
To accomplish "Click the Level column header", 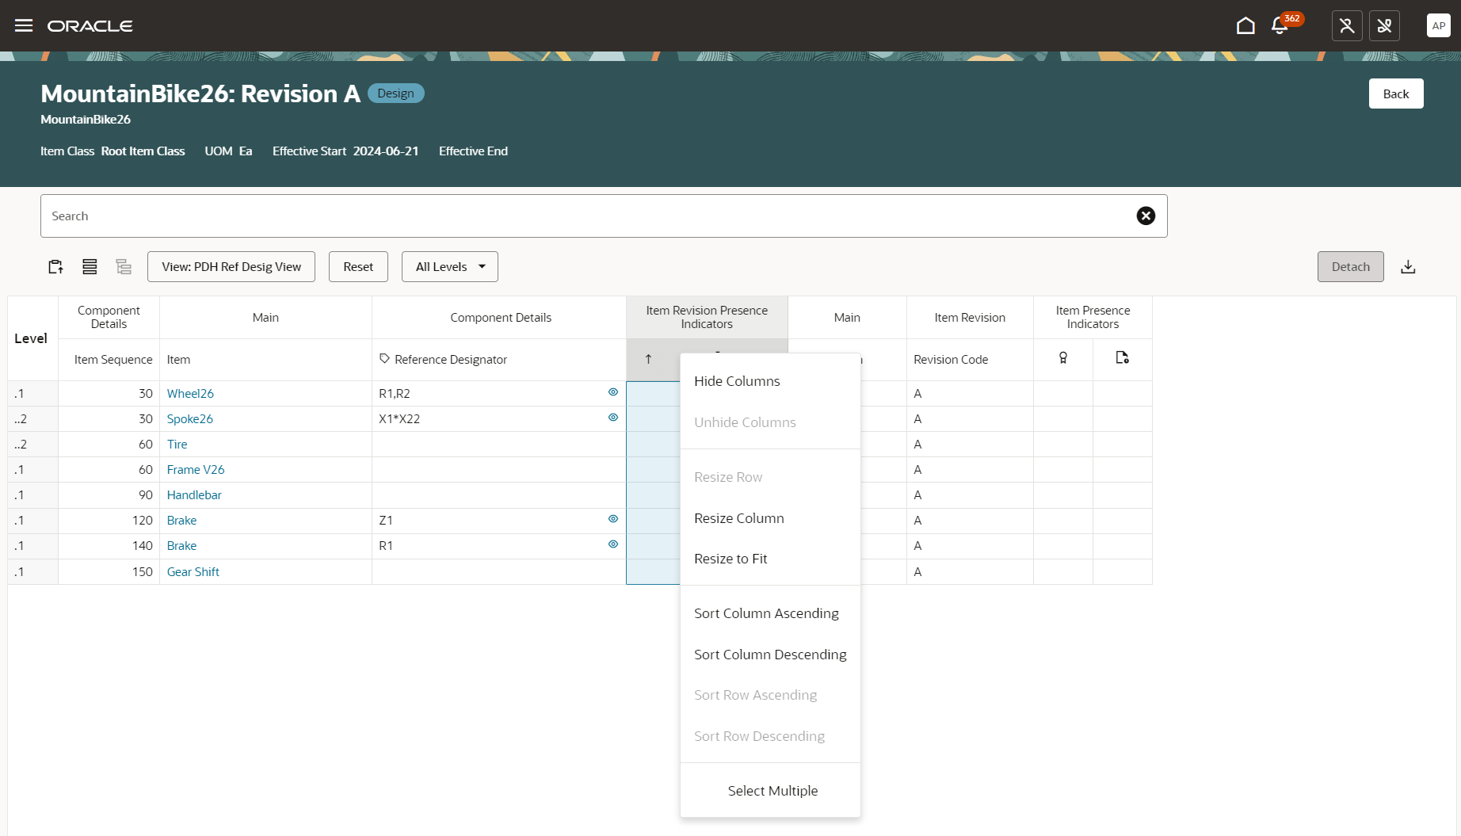I will 31,338.
